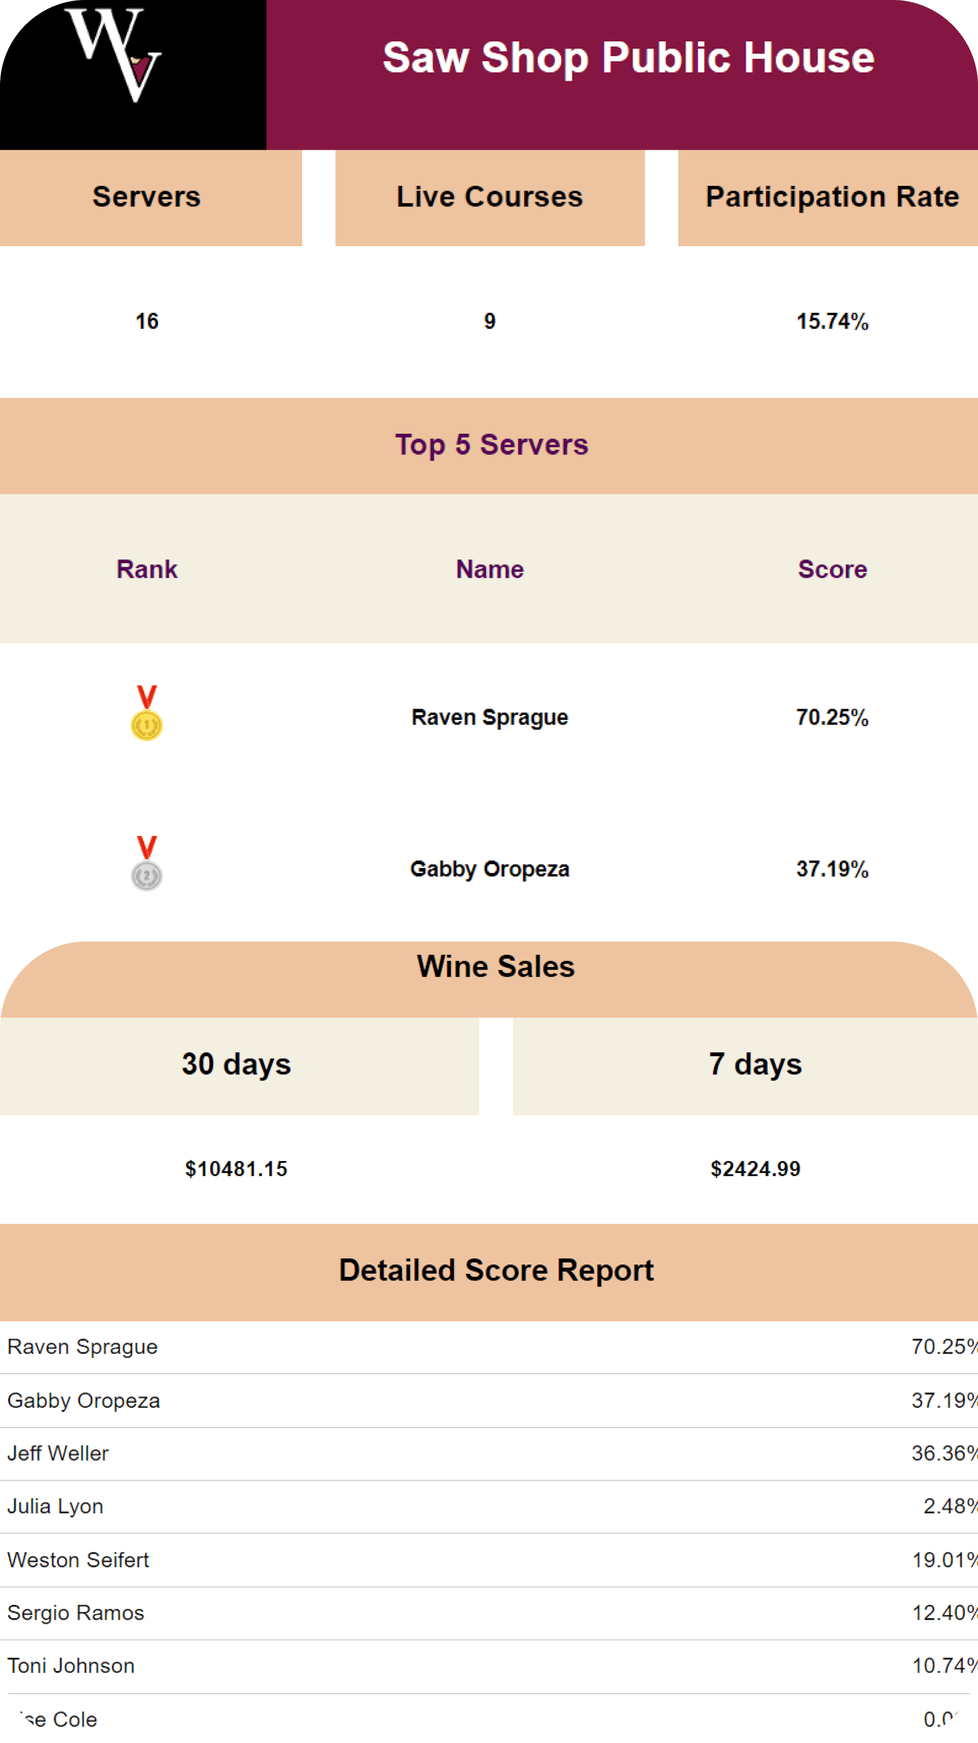Click the Live Courses stat header
The width and height of the screenshot is (978, 1743).
[489, 198]
